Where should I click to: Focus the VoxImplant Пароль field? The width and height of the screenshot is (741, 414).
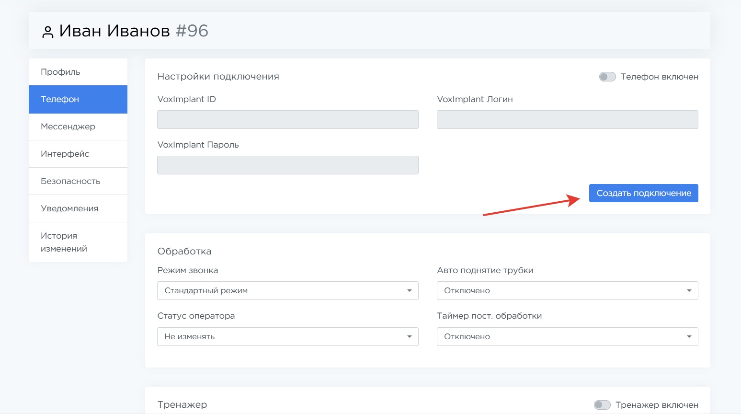pos(287,165)
